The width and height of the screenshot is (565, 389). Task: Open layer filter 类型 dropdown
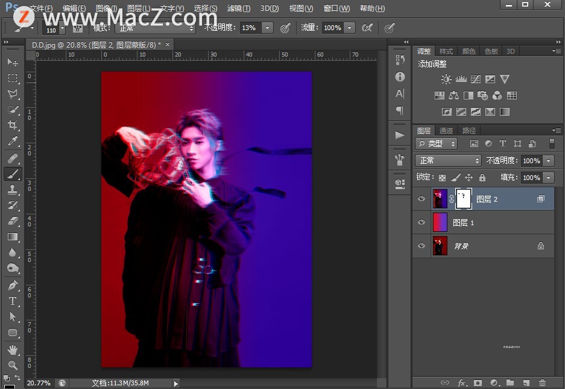(x=436, y=143)
